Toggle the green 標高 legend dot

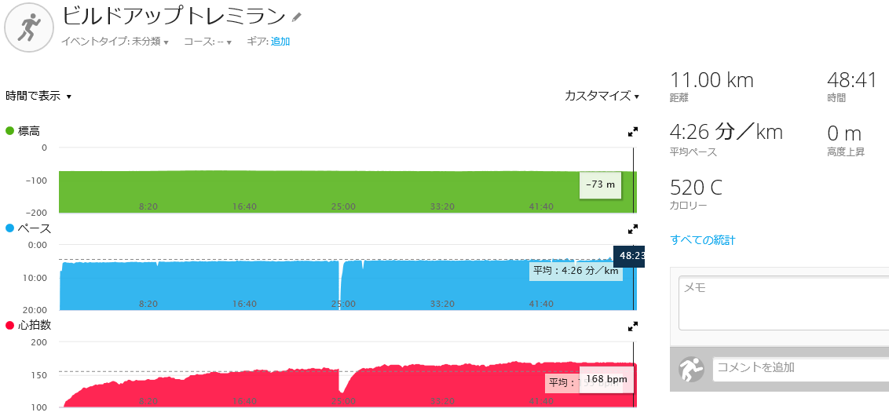coord(9,131)
